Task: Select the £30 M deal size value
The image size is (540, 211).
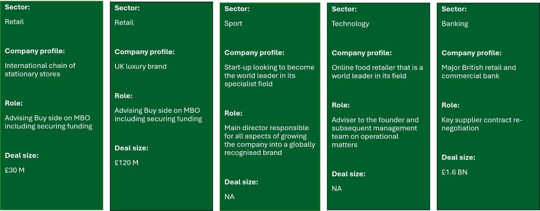Action: coord(15,170)
